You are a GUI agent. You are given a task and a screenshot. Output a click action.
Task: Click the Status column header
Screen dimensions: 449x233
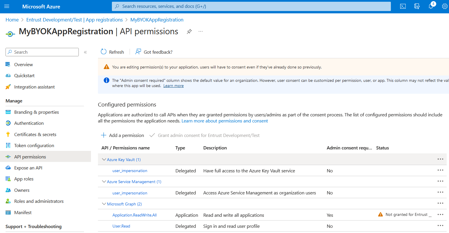click(382, 148)
